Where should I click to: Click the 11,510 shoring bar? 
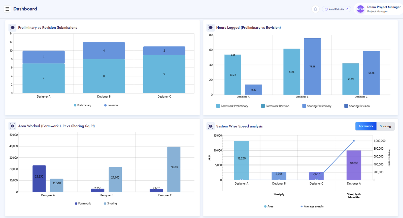coord(57,185)
